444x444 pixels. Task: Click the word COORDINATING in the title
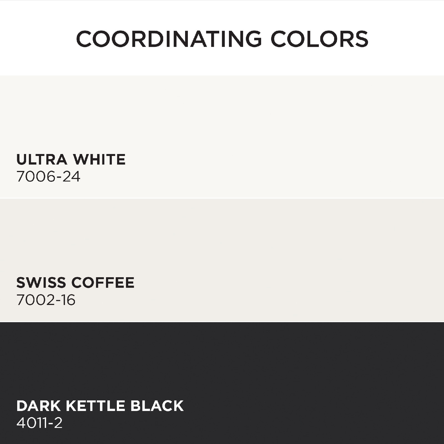click(x=169, y=39)
